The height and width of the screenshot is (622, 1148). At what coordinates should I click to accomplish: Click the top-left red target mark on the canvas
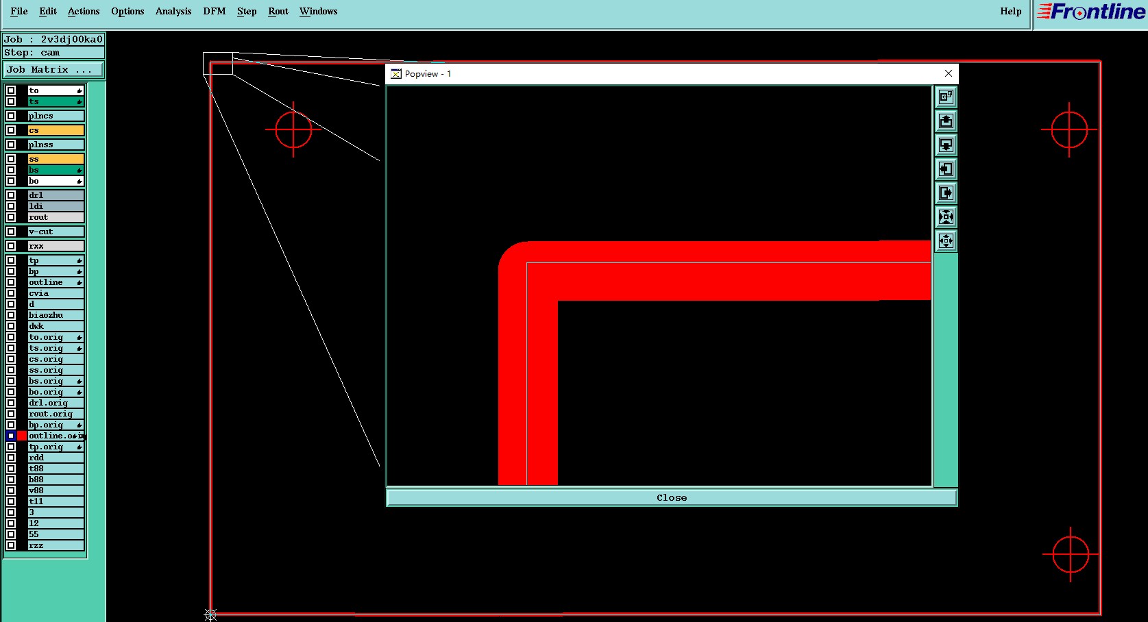(x=293, y=129)
